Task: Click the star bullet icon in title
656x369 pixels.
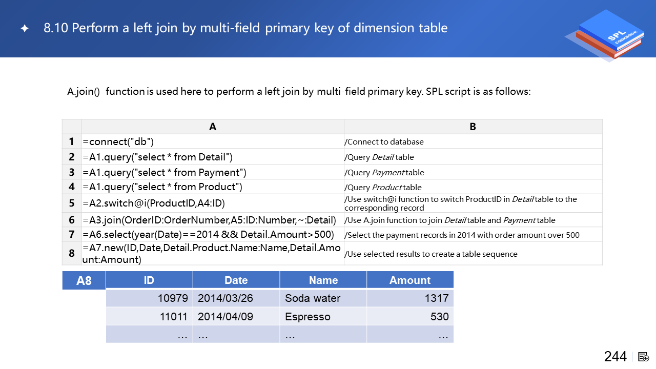Action: [x=24, y=29]
